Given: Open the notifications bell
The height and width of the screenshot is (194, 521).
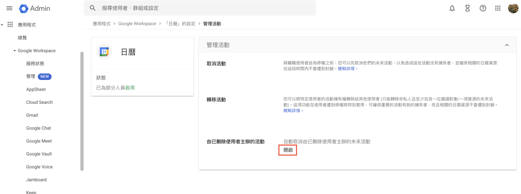Looking at the screenshot, I should click(x=452, y=8).
